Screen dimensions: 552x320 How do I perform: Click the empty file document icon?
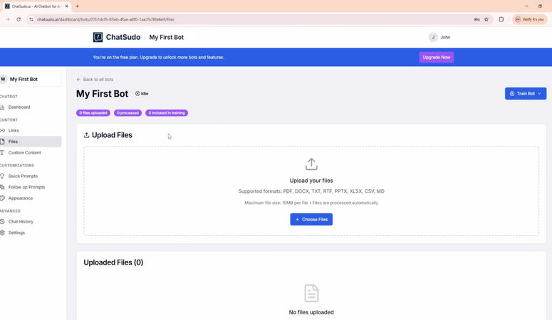pyautogui.click(x=311, y=293)
